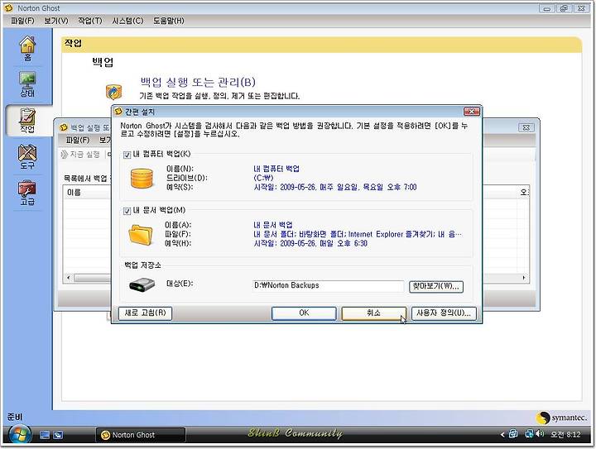596x449 pixels.
Task: Click the symantec logo
Action: (562, 418)
